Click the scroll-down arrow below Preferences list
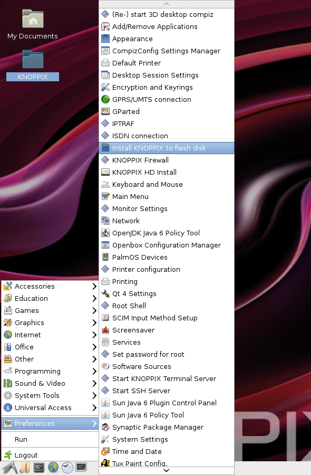311x475 pixels. coord(167,470)
